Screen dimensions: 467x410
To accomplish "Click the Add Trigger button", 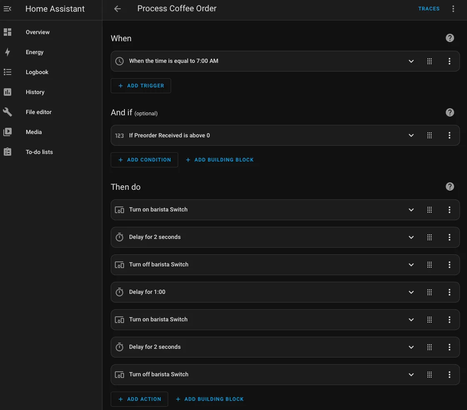I will (141, 86).
